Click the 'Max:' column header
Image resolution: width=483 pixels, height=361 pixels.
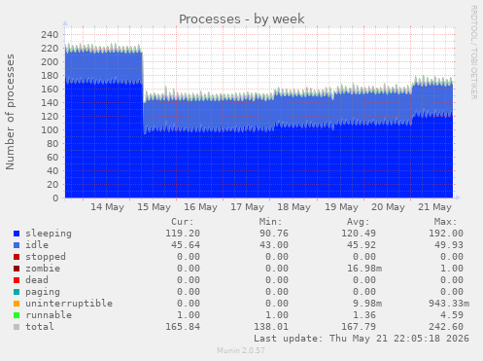(x=445, y=222)
